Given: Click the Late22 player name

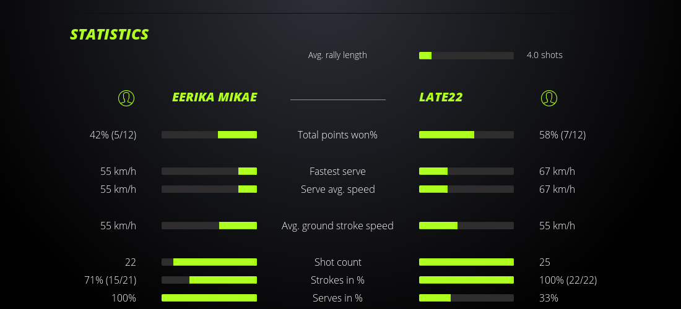Looking at the screenshot, I should point(441,97).
